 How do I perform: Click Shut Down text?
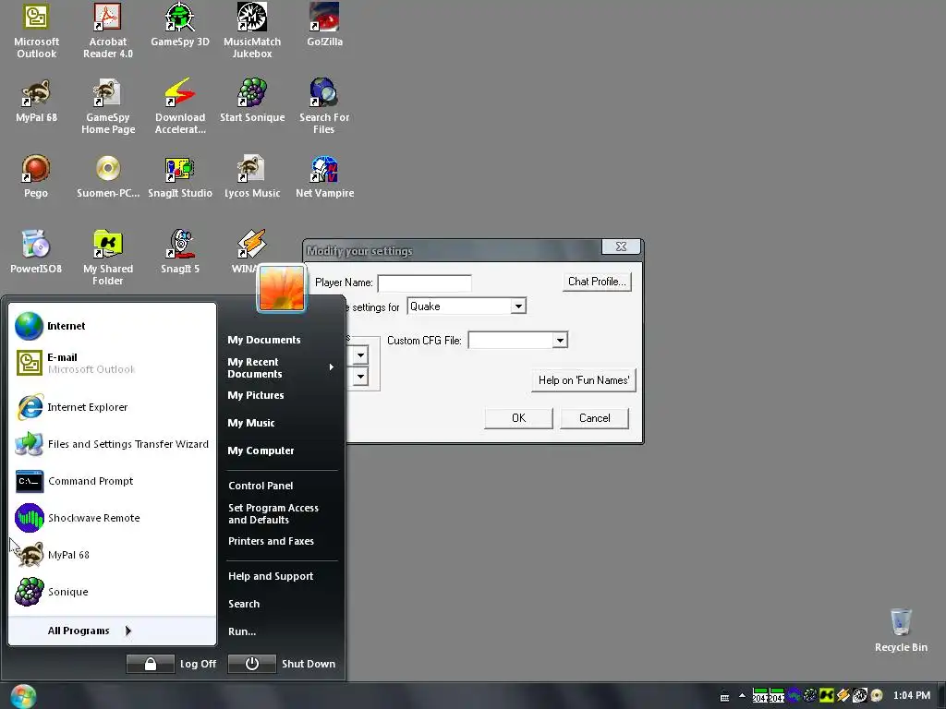point(309,664)
